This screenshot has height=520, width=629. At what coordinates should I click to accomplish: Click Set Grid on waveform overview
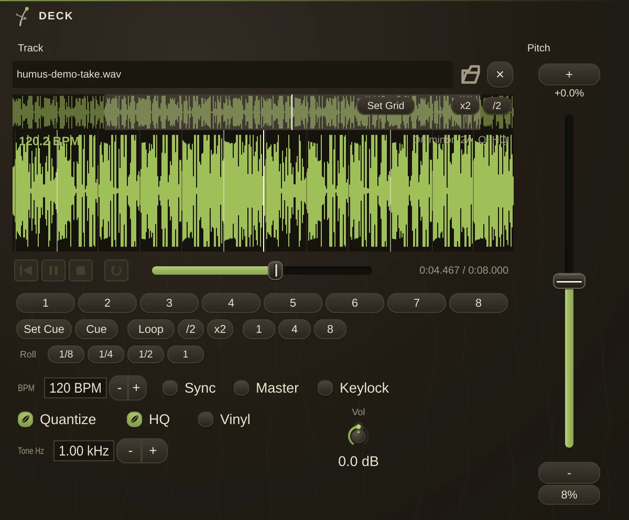click(386, 105)
